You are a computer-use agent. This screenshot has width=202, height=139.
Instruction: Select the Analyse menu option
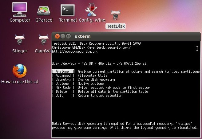pyautogui.click(x=63, y=72)
